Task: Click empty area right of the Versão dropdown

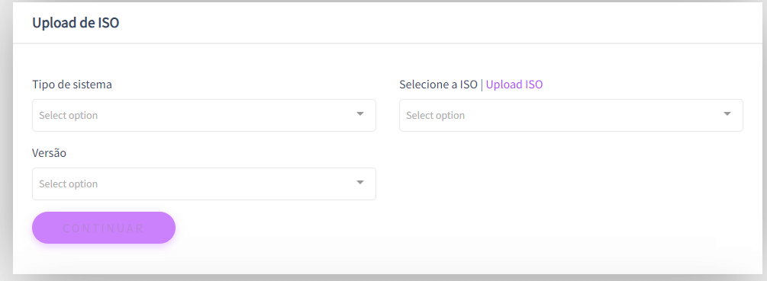Action: (x=571, y=184)
